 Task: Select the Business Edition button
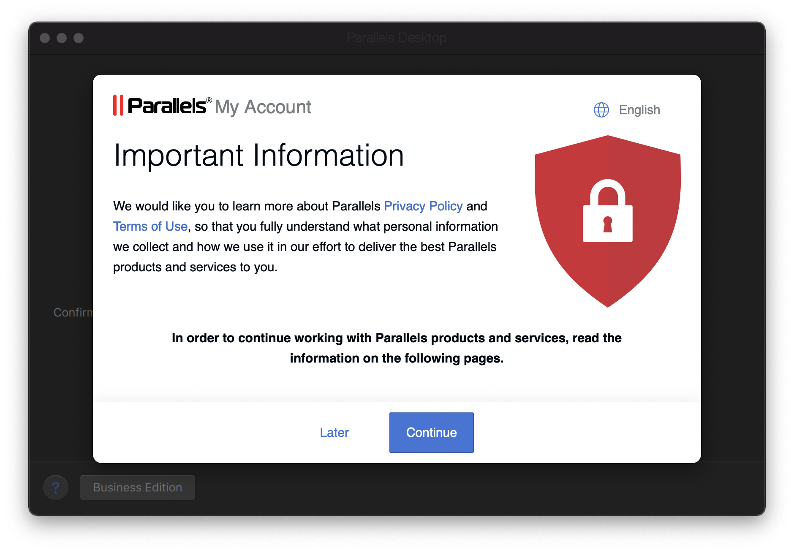(138, 488)
